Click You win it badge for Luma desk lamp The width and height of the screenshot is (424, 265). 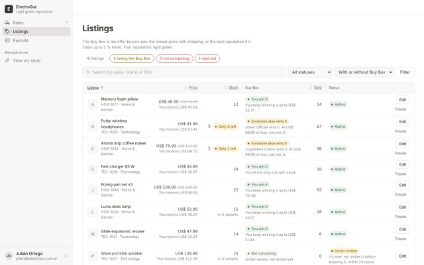click(258, 207)
